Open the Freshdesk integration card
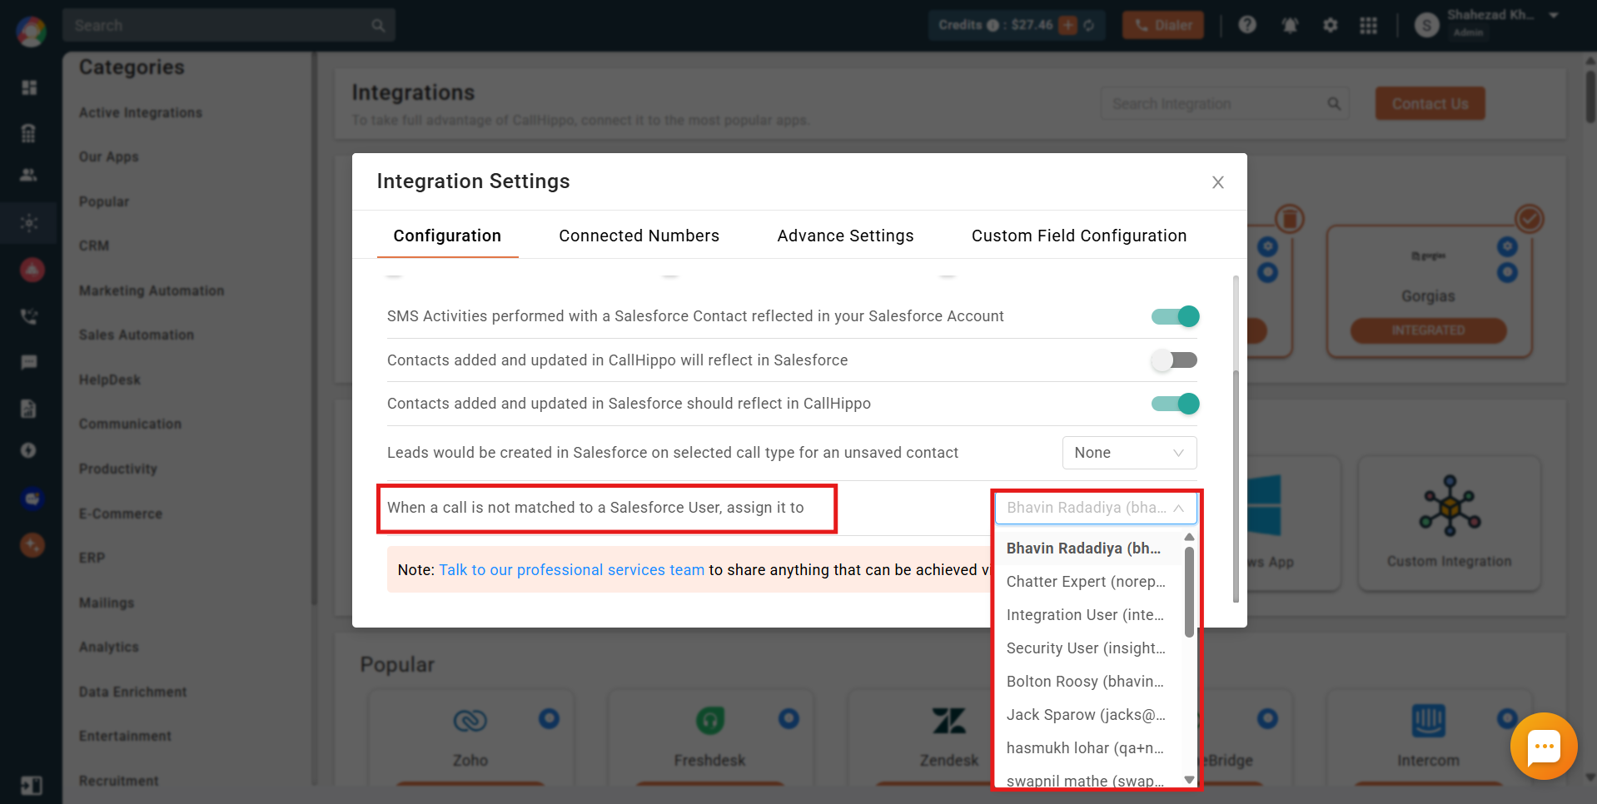Screen dimensions: 1597x804 click(709, 737)
